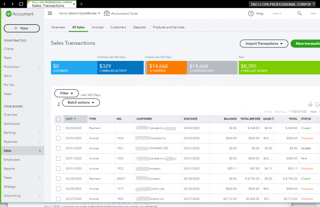Screen dimensions: 320x207
Task: Select checkbox for invoice 1917
Action: pyautogui.click(x=58, y=189)
